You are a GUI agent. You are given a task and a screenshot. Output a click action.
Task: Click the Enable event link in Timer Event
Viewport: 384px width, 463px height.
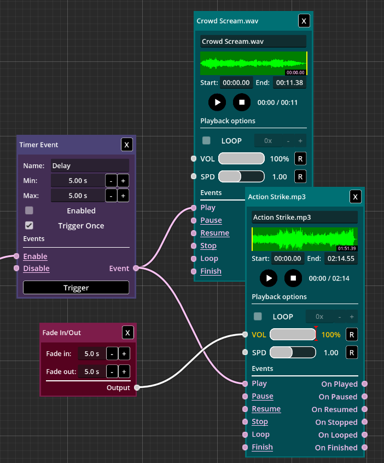[35, 256]
